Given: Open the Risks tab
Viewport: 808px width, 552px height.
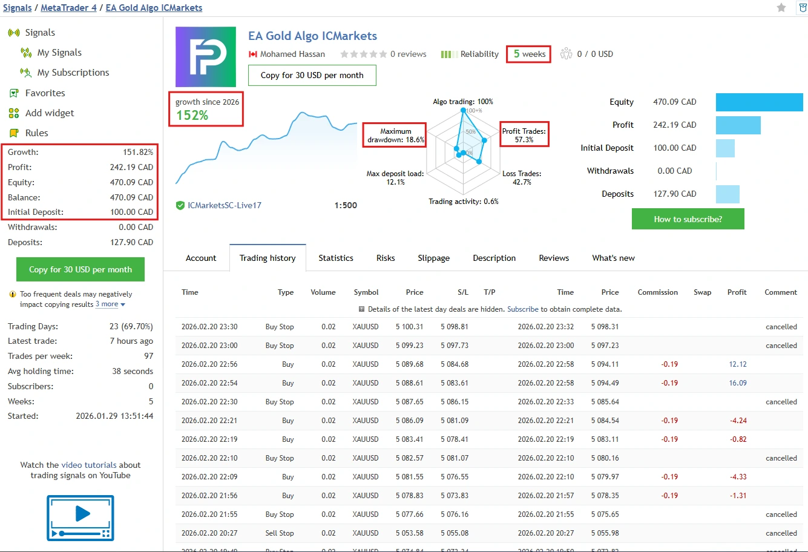Looking at the screenshot, I should pyautogui.click(x=386, y=258).
